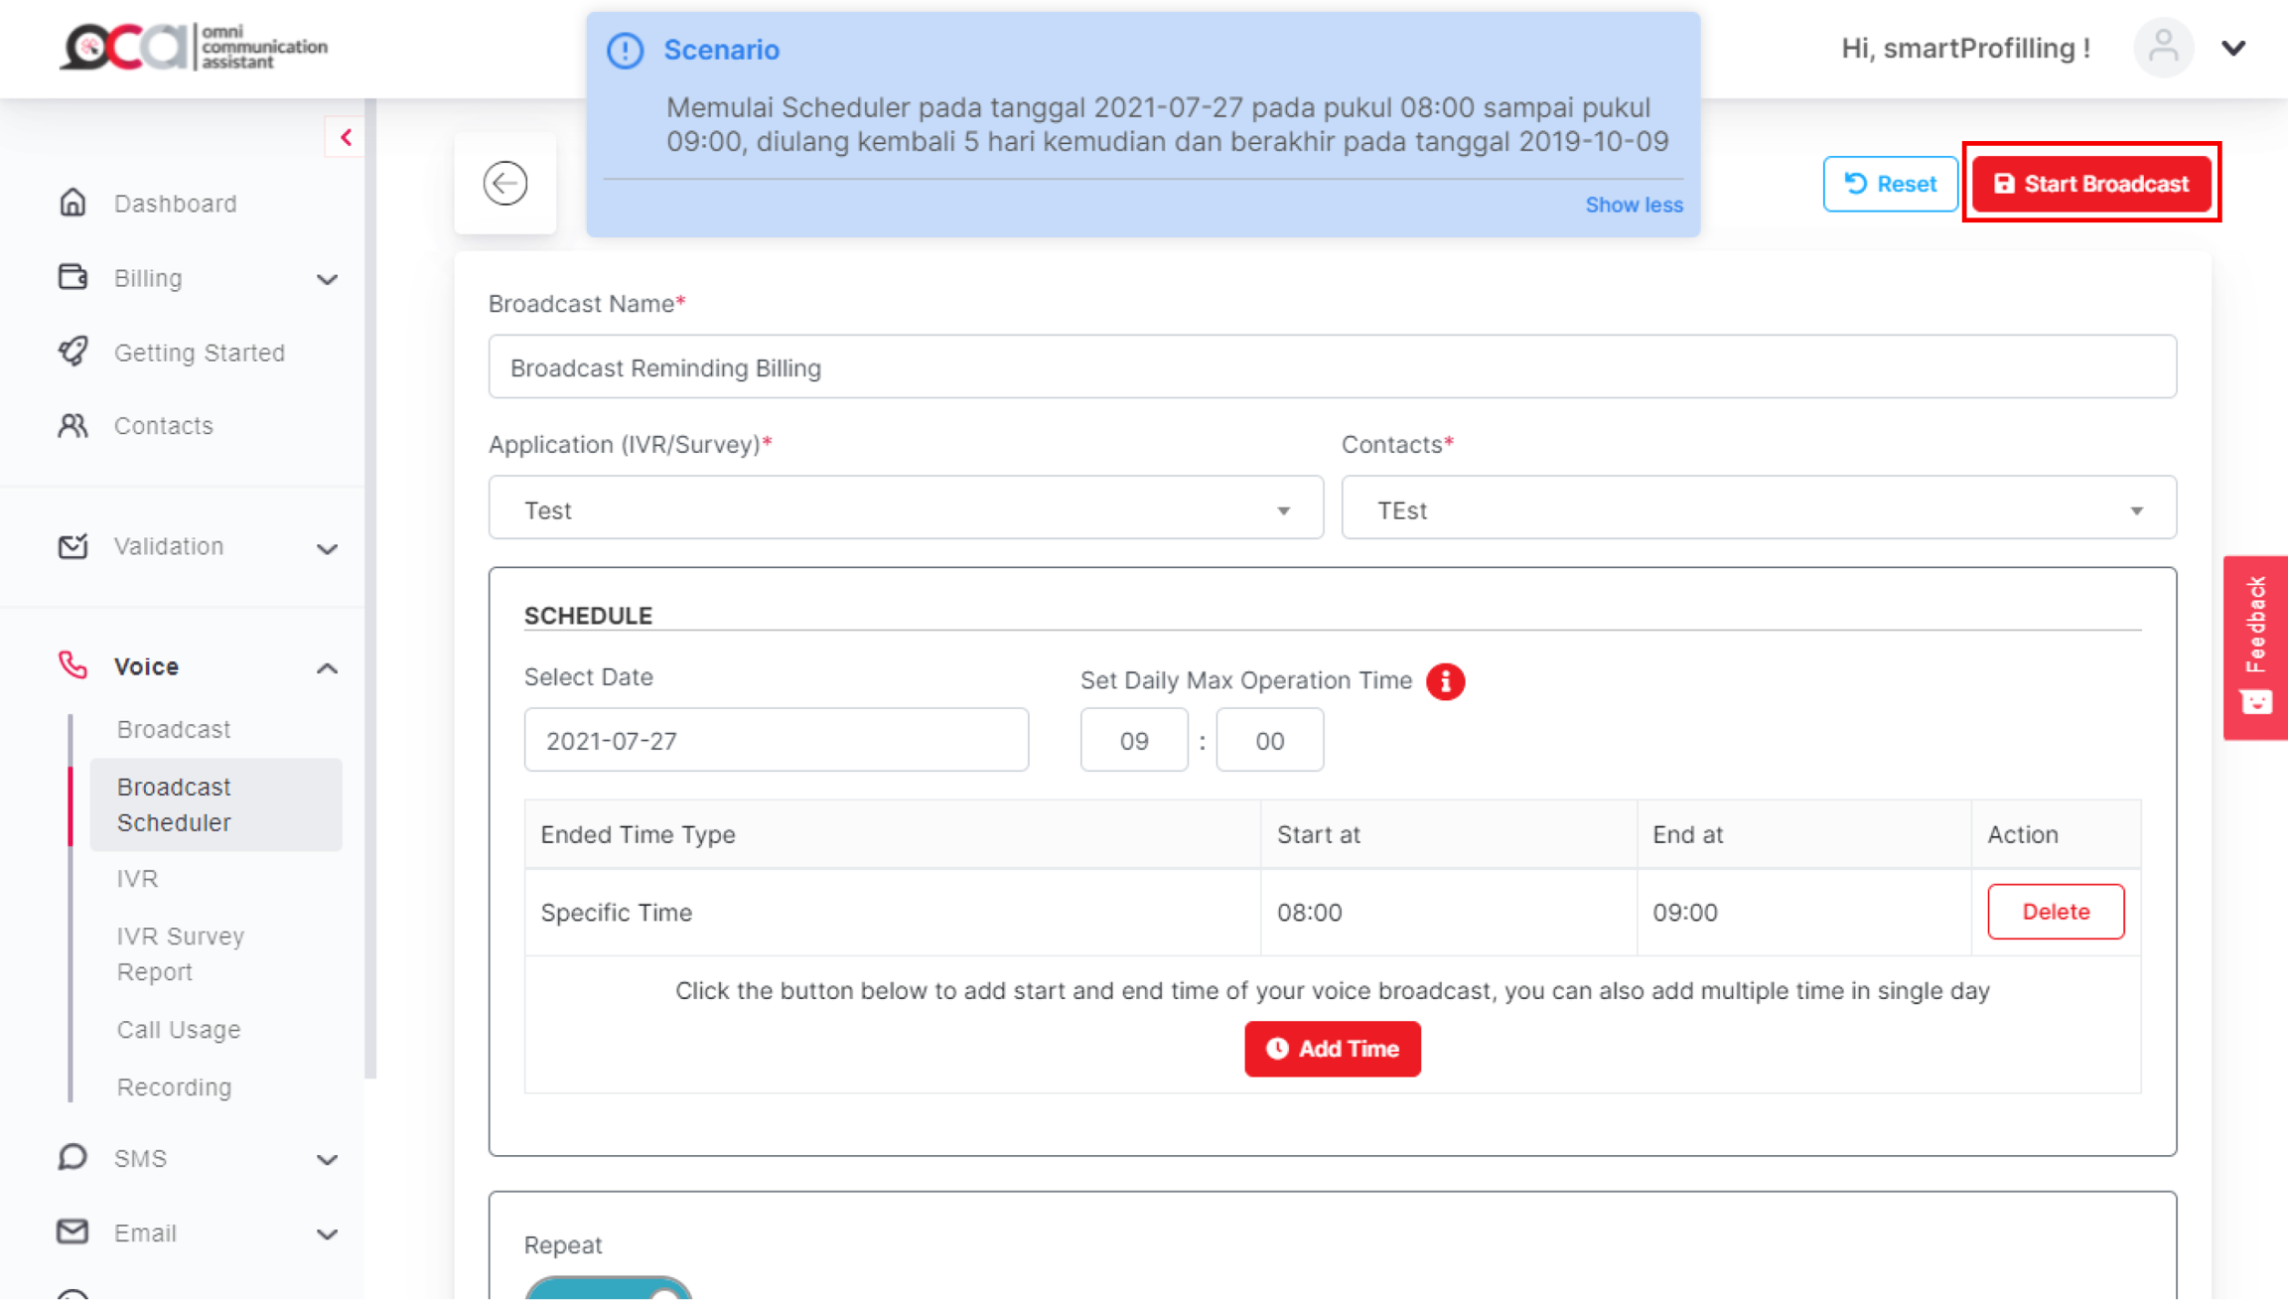Click the Contacts people icon
Viewport: 2288px width, 1300px height.
tap(72, 426)
